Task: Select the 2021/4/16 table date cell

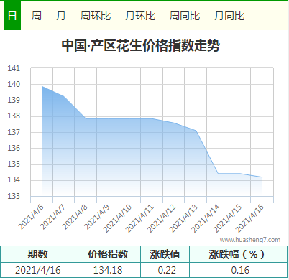Action: point(38,270)
